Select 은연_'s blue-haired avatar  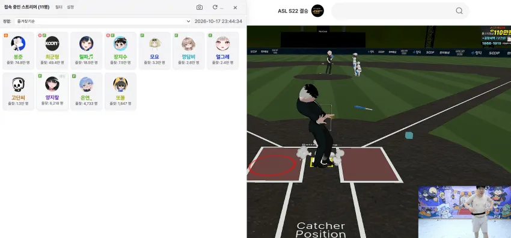tap(87, 84)
